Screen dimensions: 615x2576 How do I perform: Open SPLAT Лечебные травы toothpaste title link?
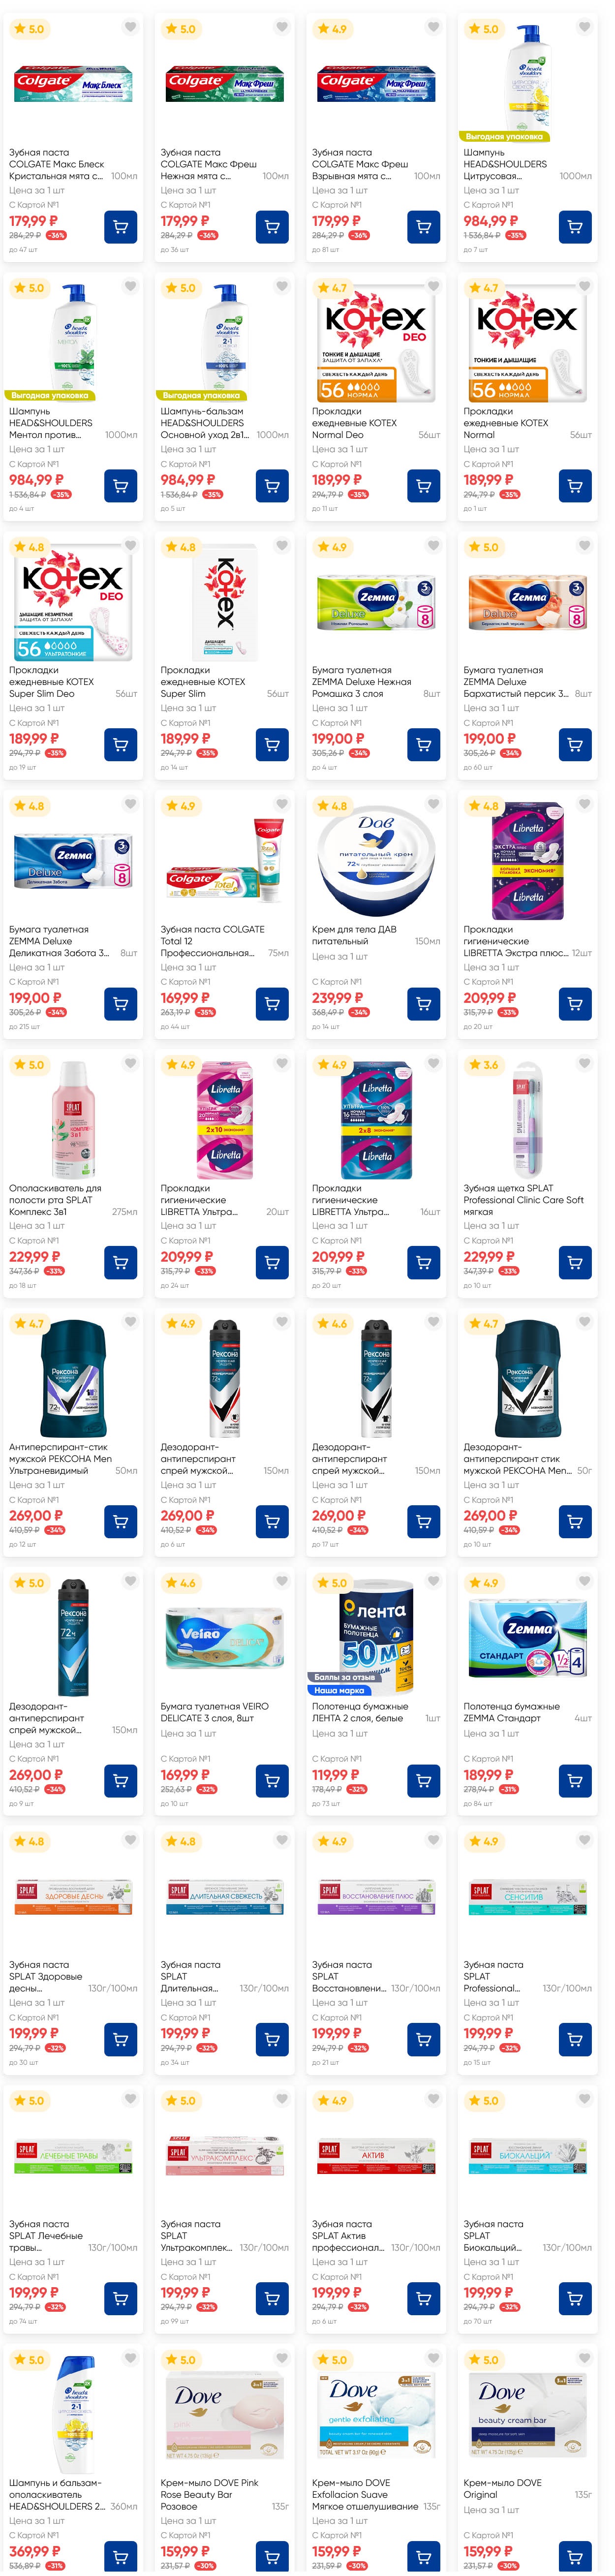[x=46, y=2236]
